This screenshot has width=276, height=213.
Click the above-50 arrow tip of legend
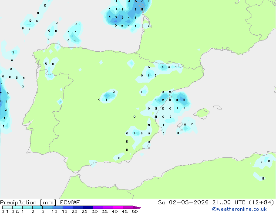pyautogui.click(x=138, y=207)
